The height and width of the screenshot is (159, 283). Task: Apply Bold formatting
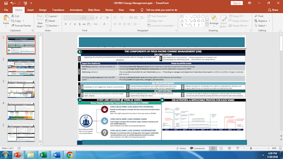pyautogui.click(x=66, y=24)
